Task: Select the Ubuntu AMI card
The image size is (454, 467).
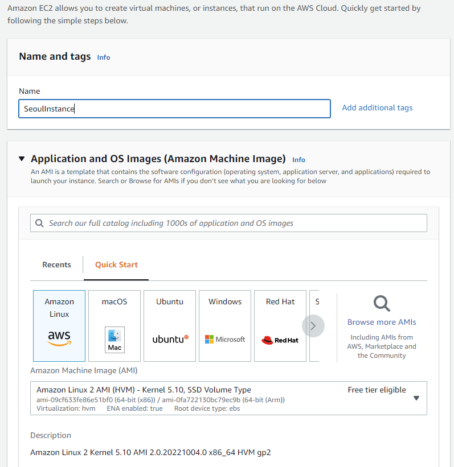Action: [x=170, y=326]
